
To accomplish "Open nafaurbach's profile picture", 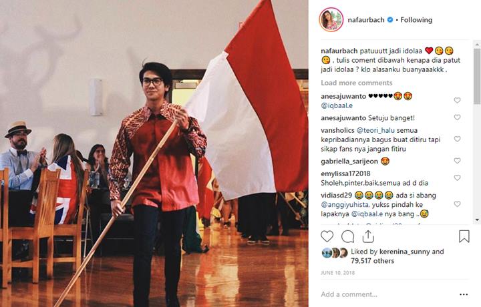I will coord(331,20).
